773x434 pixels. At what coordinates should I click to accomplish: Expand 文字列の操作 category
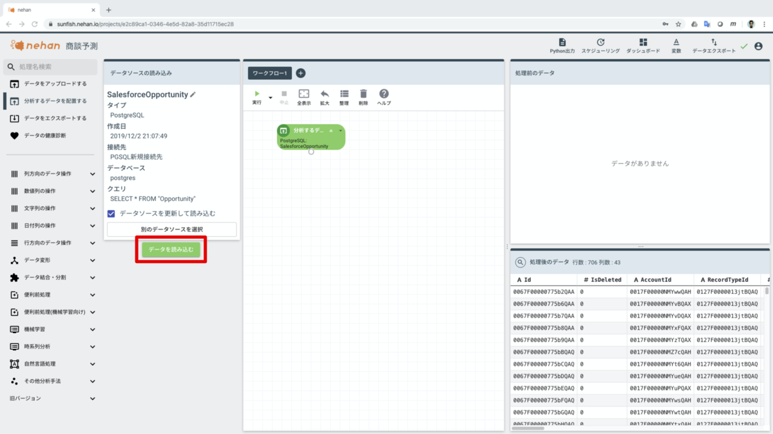[52, 208]
